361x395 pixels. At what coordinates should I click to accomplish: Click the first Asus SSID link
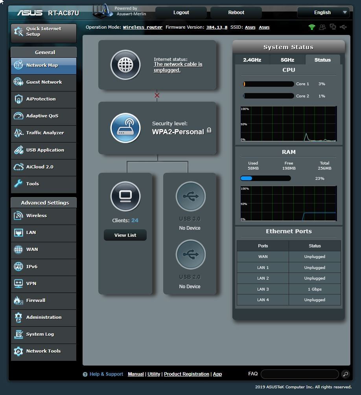pos(250,27)
